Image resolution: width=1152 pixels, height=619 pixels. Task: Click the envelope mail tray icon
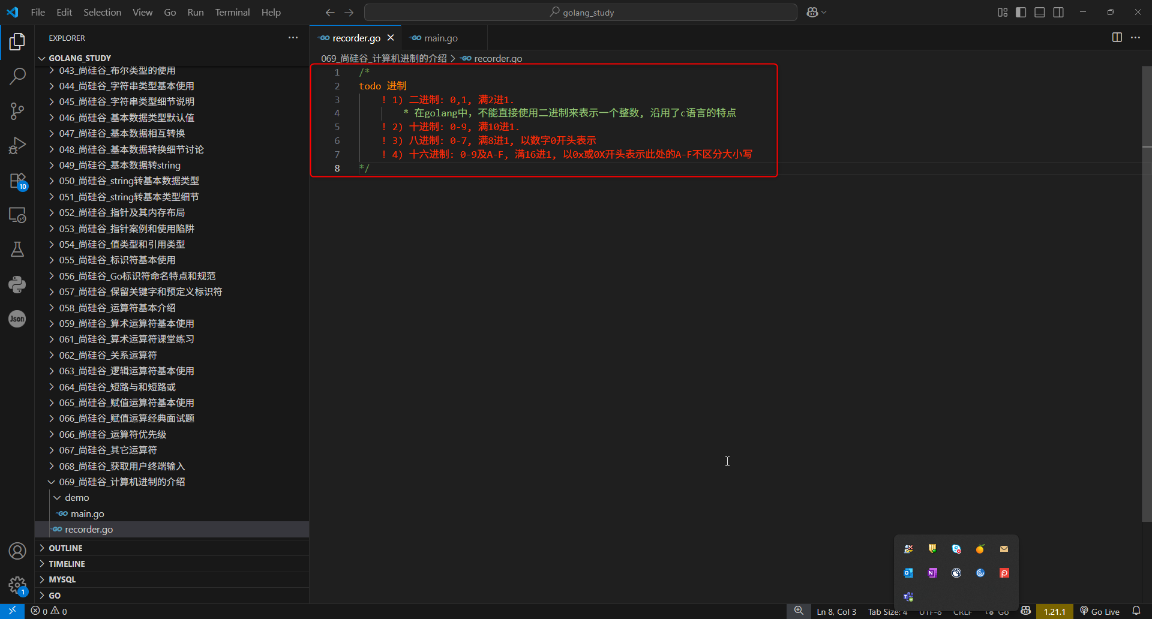click(1004, 549)
